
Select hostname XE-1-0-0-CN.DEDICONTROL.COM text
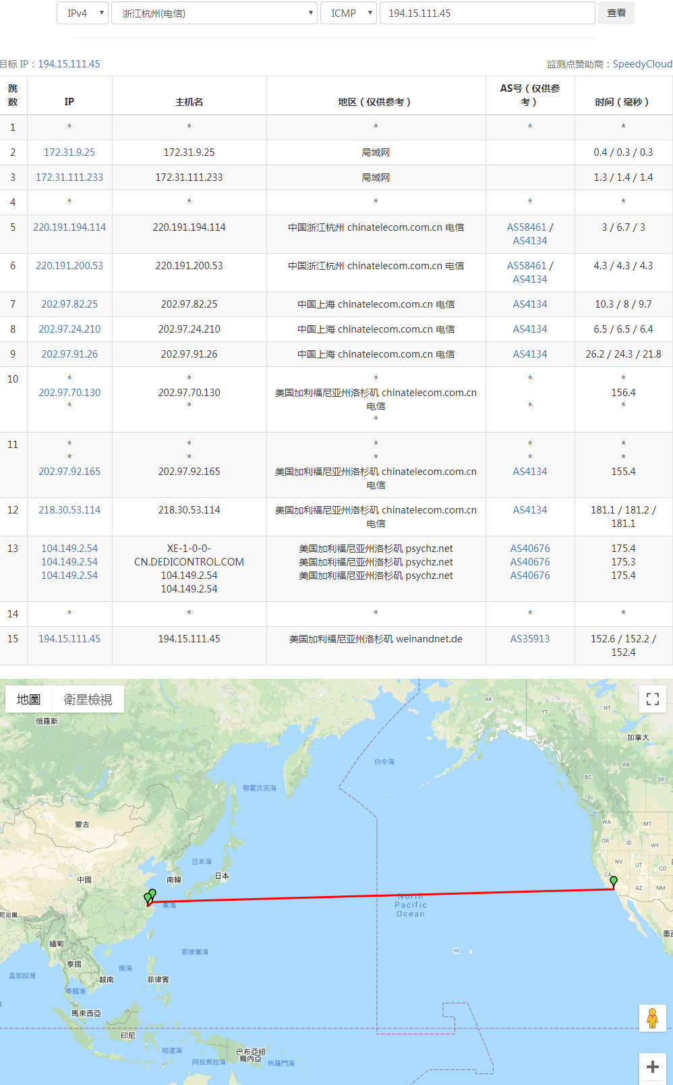tap(189, 555)
